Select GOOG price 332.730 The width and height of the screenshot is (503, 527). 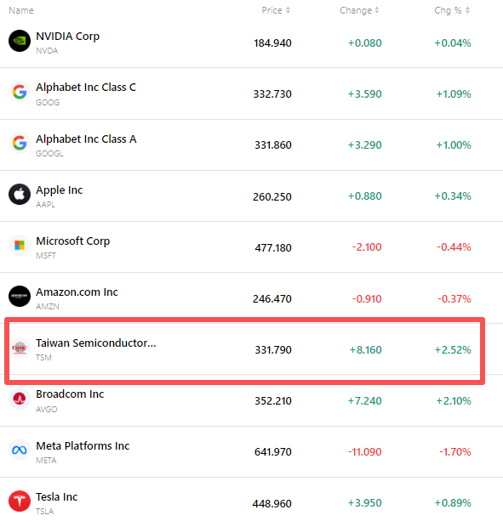pos(272,93)
